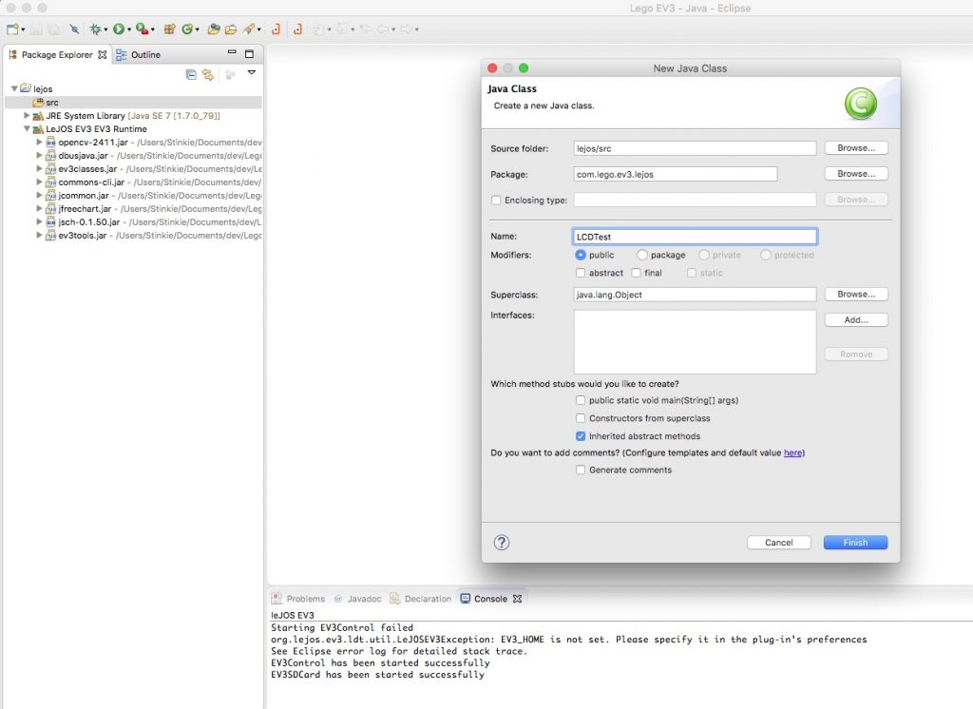Screen dimensions: 973x709
Task: Open the comment templates here link
Action: coord(793,452)
